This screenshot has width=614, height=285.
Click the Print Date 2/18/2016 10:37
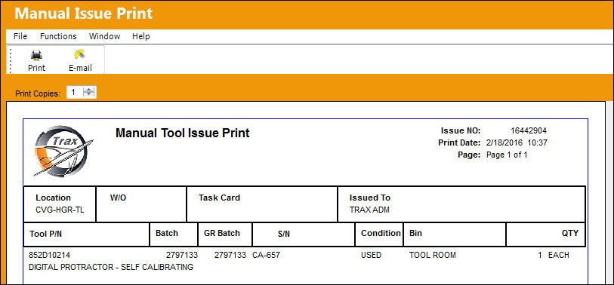pyautogui.click(x=517, y=143)
